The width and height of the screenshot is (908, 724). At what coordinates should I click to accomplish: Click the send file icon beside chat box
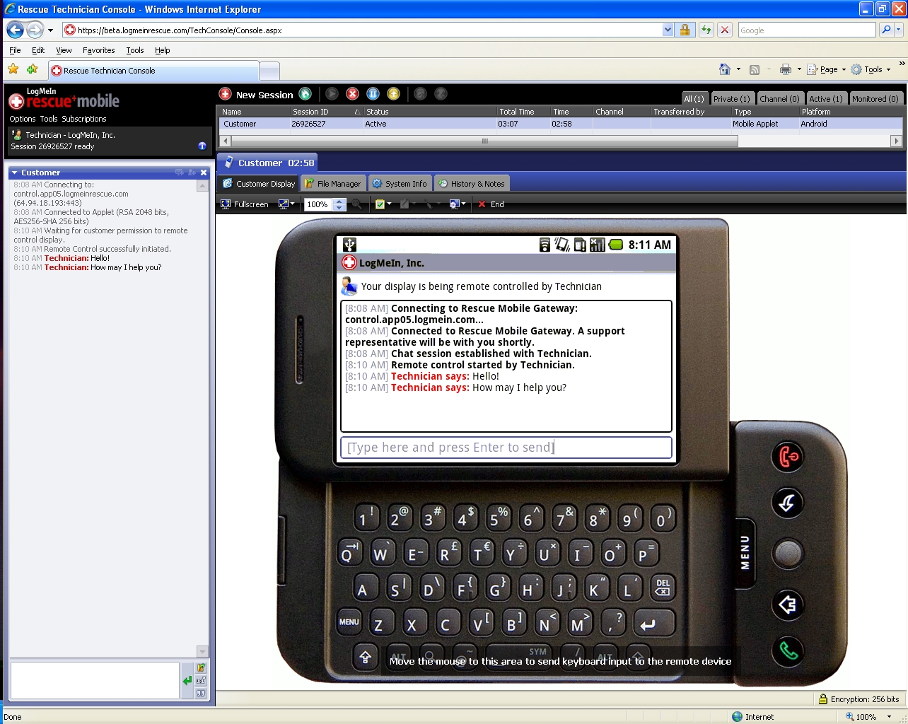201,667
